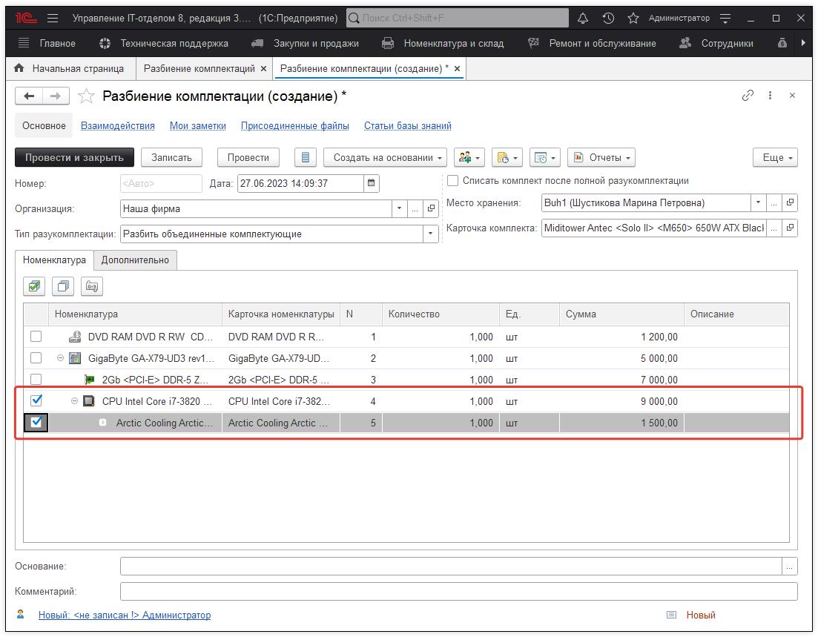This screenshot has width=818, height=637.
Task: Uncheck the CPU Intel Core i7-3820 row
Action: [x=36, y=401]
